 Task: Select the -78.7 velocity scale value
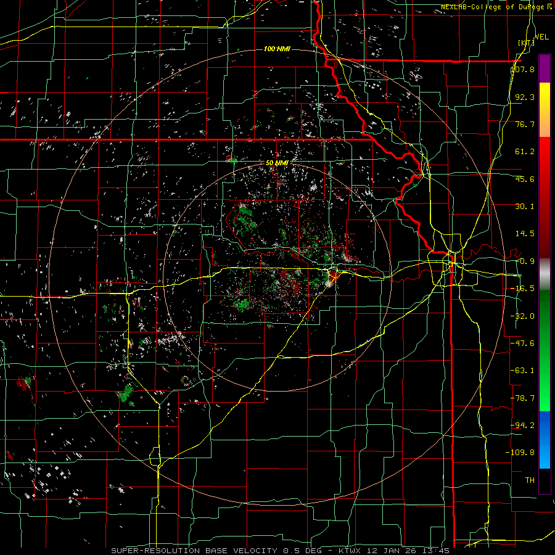(523, 398)
